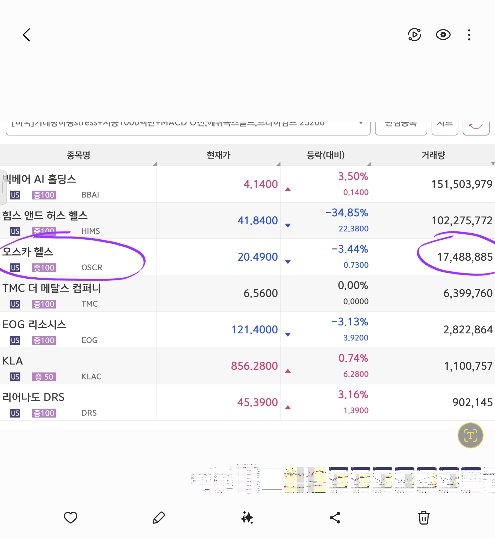This screenshot has height=538, width=495.
Task: Share the image using the share icon
Action: pyautogui.click(x=335, y=517)
